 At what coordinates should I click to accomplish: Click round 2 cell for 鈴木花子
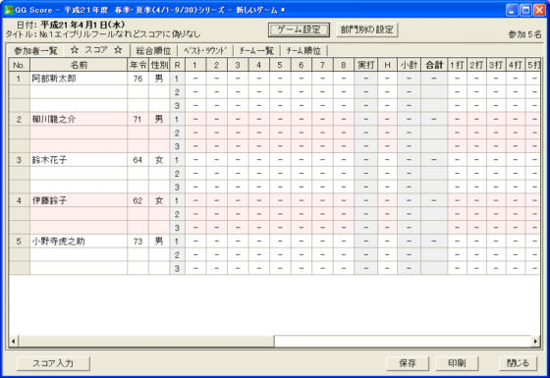(177, 174)
